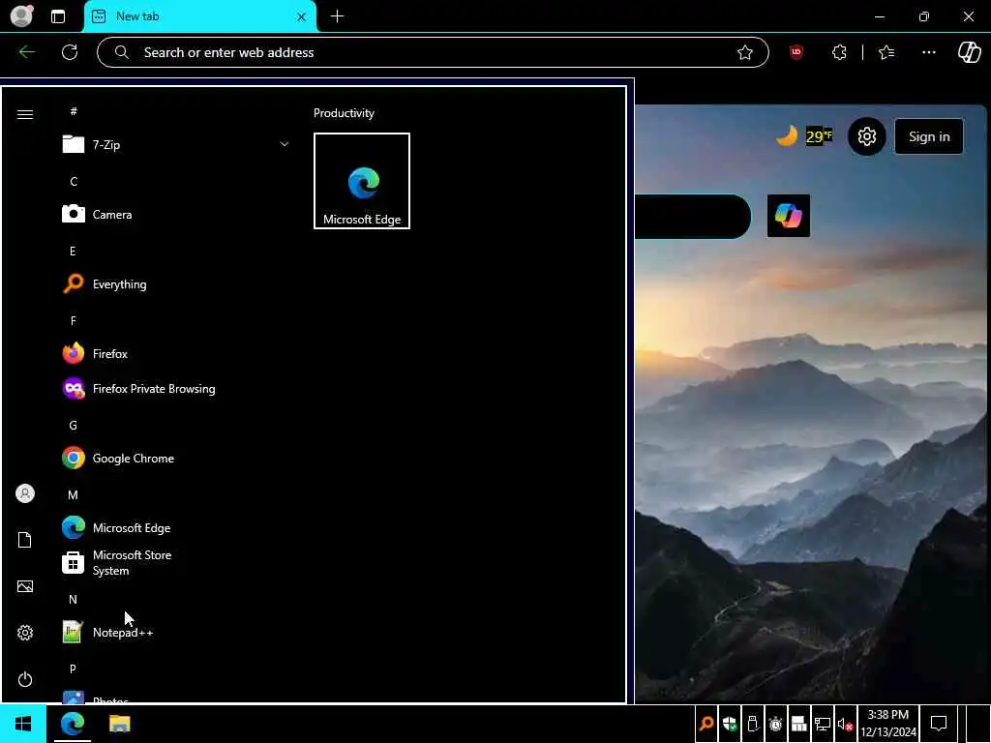Open File Explorer from the taskbar
Screen dimensions: 991x743
pos(119,724)
